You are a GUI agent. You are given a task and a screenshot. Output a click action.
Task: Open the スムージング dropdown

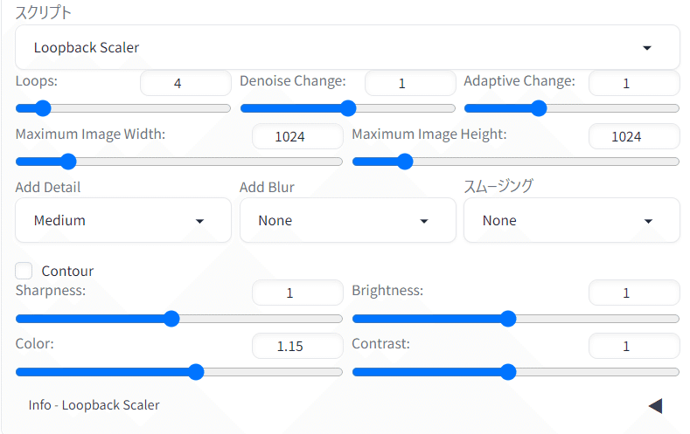(571, 220)
